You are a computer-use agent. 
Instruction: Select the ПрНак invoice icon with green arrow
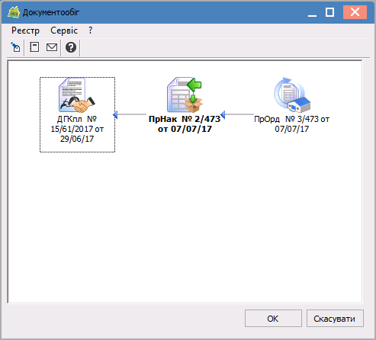click(185, 95)
